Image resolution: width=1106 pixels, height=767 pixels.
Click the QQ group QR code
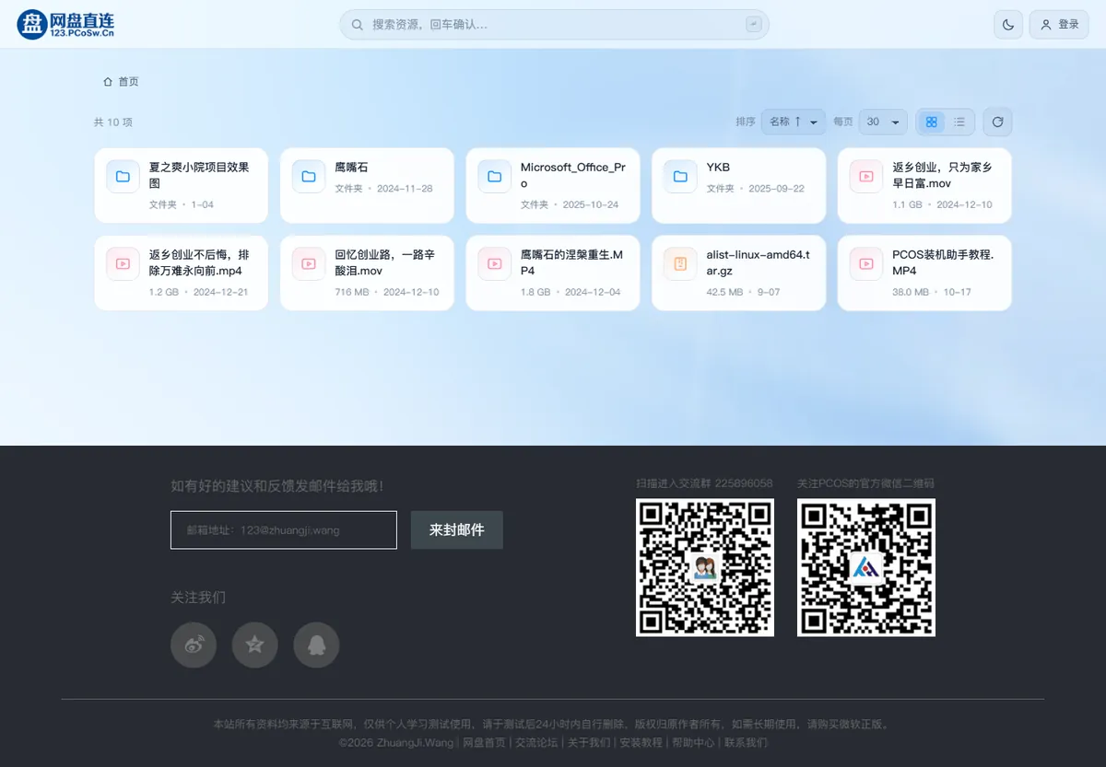pos(705,567)
